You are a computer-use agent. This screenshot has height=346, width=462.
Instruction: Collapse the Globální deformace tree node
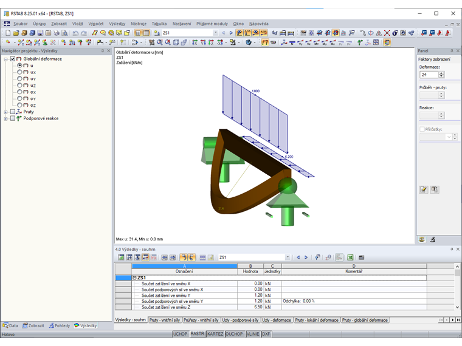(5, 59)
